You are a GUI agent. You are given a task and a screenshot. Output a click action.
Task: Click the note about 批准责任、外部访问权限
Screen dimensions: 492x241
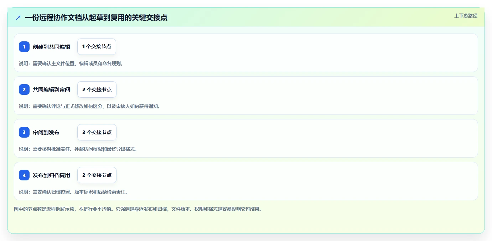click(78, 149)
